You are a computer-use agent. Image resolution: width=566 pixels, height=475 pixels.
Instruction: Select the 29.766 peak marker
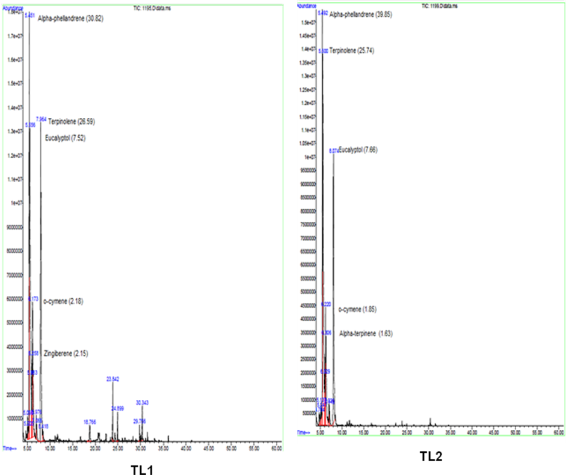click(x=139, y=421)
